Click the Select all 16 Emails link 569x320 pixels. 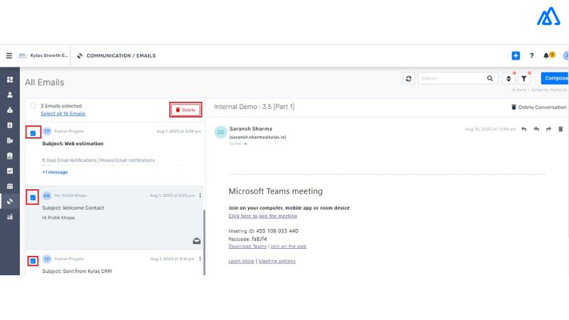[63, 114]
